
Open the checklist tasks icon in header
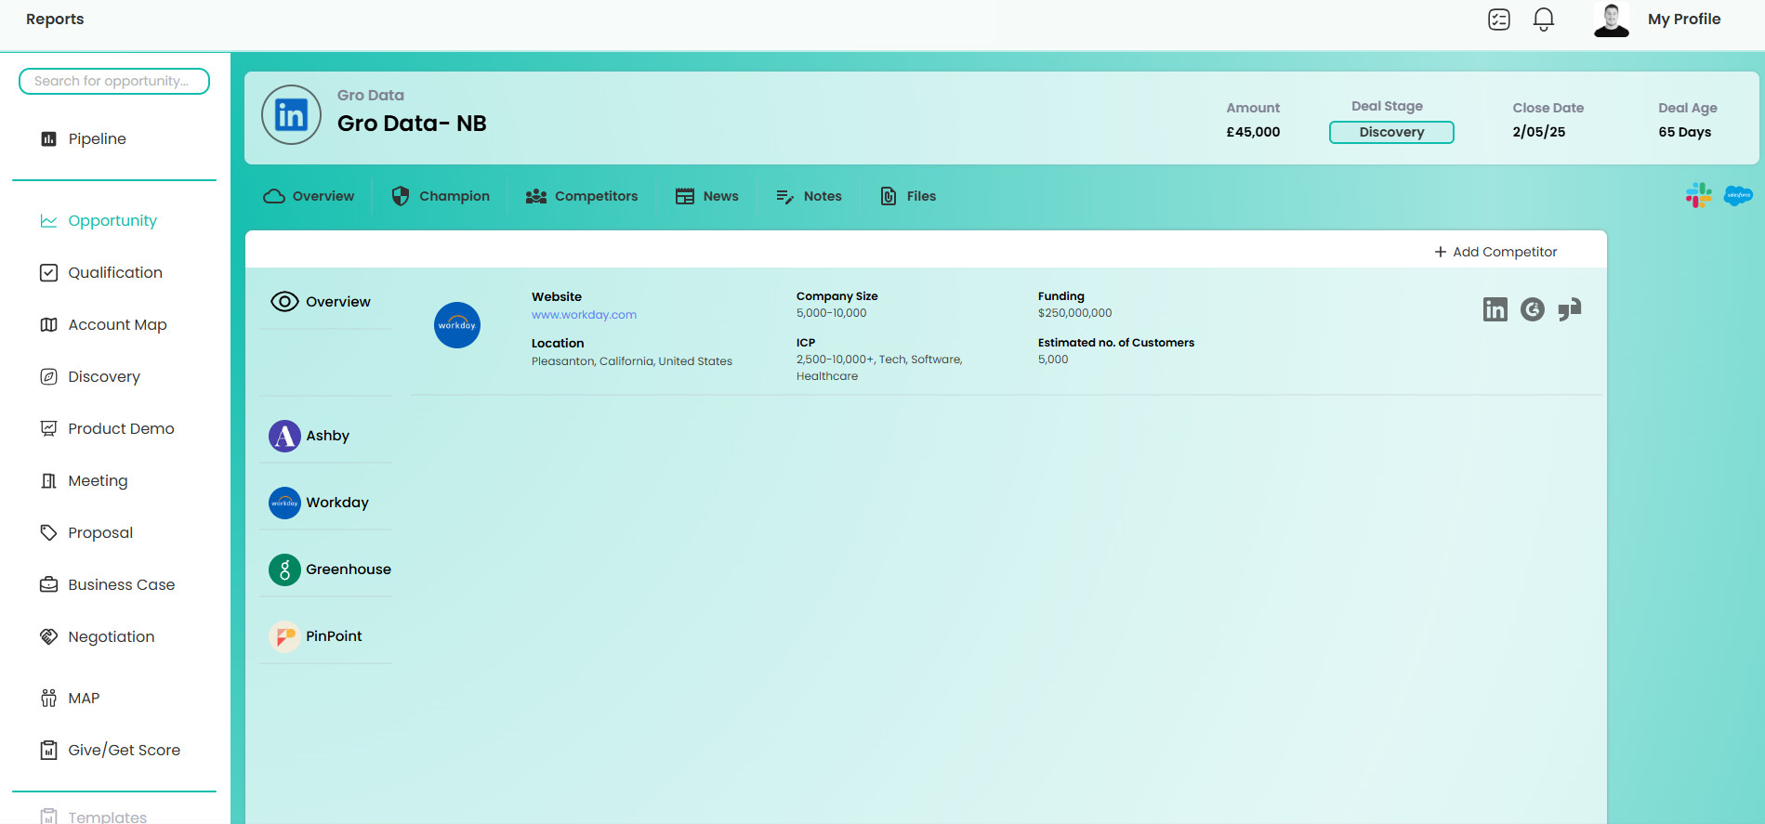click(x=1499, y=20)
